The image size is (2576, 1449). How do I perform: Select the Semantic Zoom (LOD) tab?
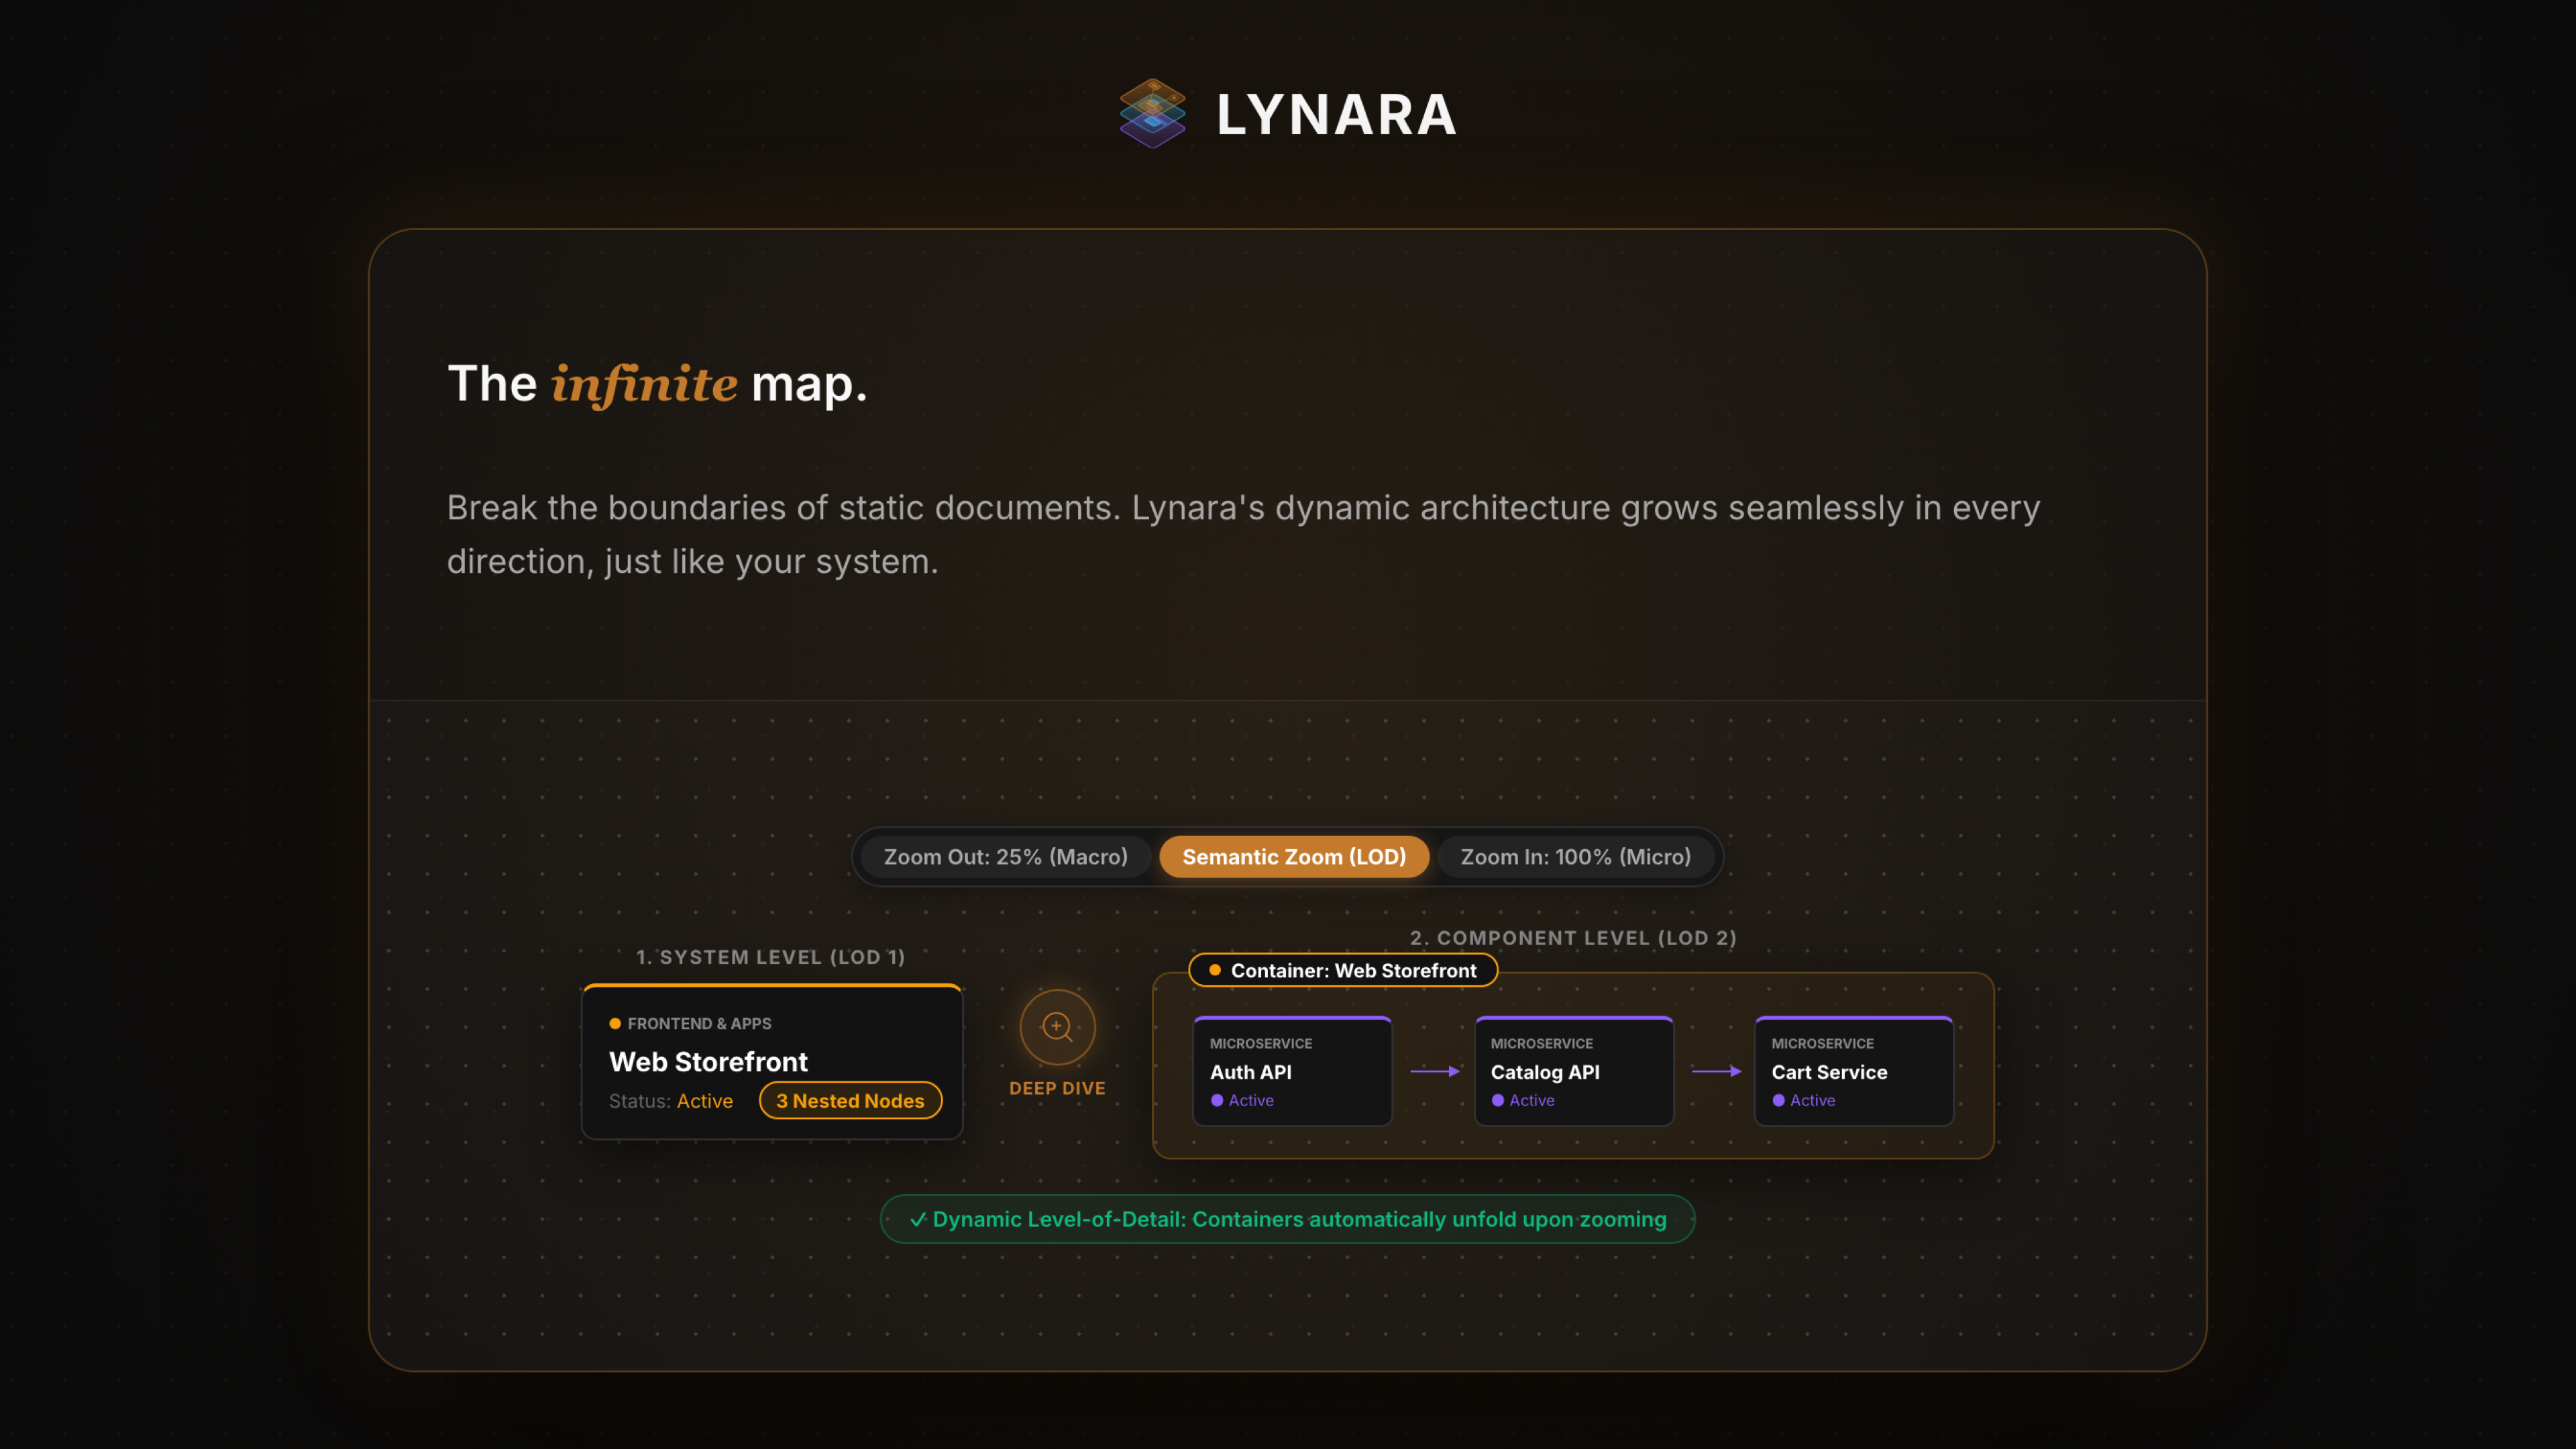(1294, 857)
